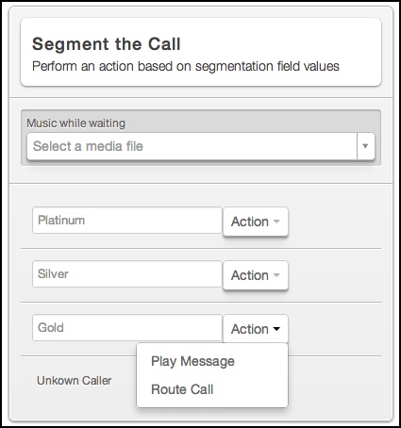Click the Segment the Call heading

click(x=107, y=43)
